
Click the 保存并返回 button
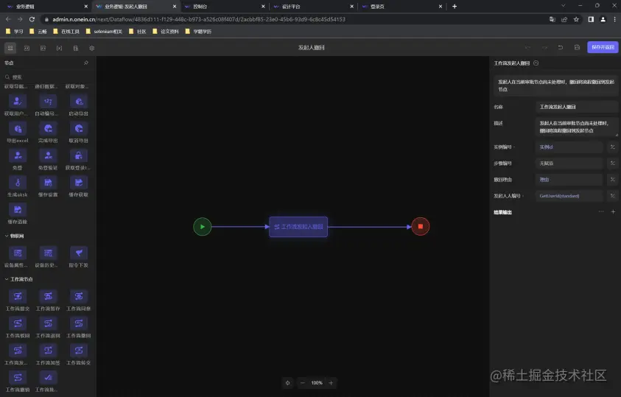[x=603, y=47]
